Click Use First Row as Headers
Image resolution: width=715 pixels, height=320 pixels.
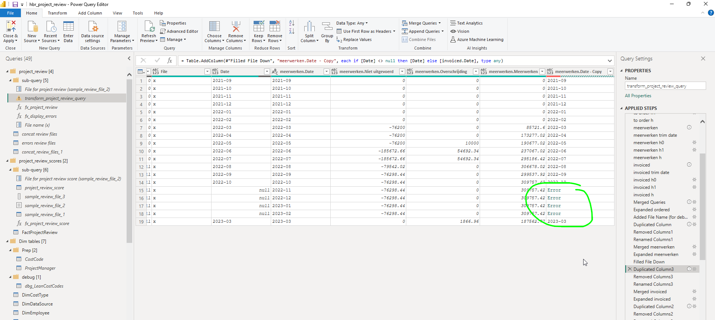pyautogui.click(x=366, y=31)
